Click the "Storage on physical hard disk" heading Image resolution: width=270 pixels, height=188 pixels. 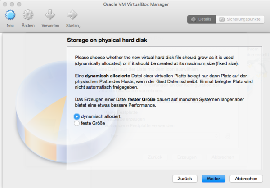coord(107,40)
